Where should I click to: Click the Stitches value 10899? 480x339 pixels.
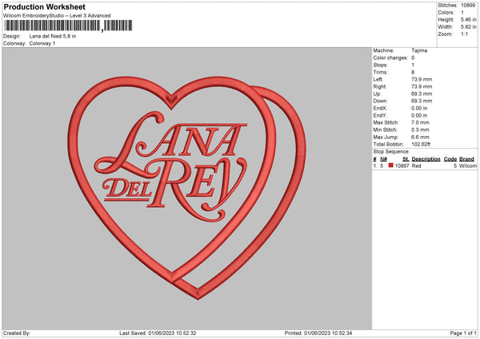pos(468,6)
